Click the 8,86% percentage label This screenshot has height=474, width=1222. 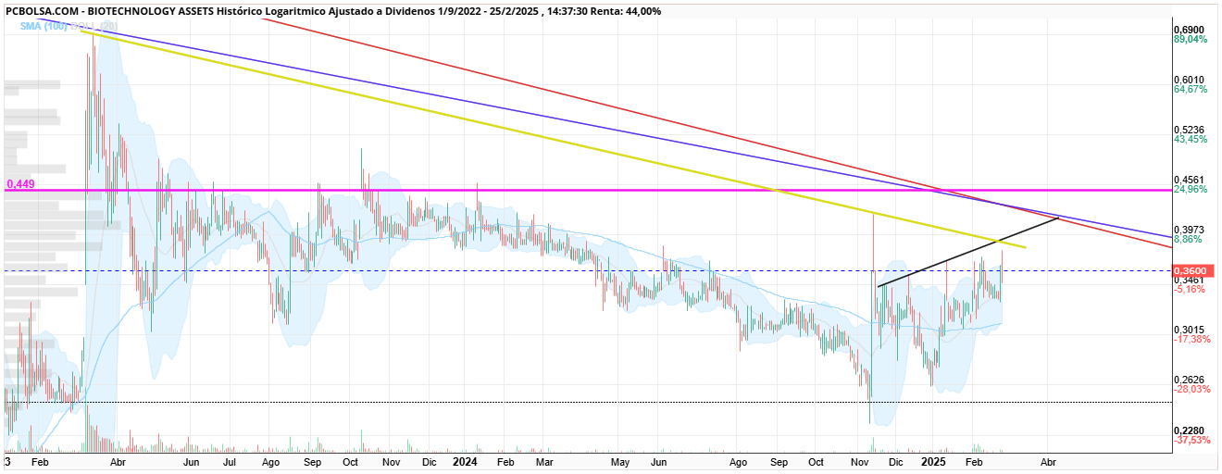pyautogui.click(x=1188, y=239)
